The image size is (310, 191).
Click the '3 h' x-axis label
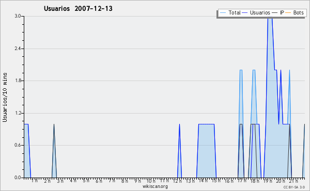coord(60,181)
